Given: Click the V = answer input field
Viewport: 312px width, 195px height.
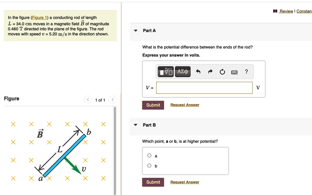Looking at the screenshot, I should 204,88.
